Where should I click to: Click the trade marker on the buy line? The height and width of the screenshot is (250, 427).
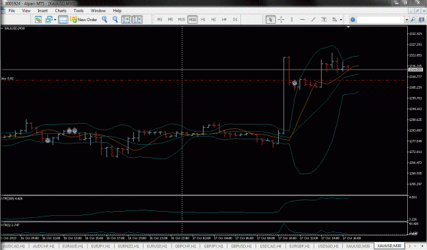(294, 83)
